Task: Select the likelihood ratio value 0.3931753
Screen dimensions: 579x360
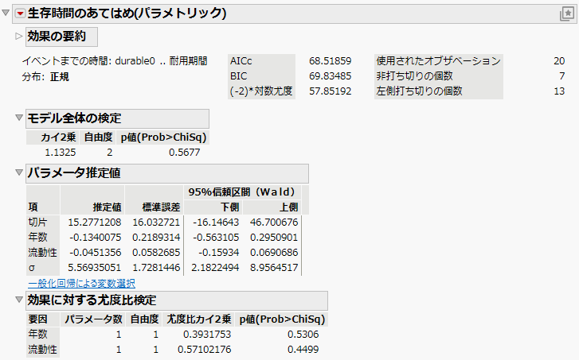Action: click(207, 335)
